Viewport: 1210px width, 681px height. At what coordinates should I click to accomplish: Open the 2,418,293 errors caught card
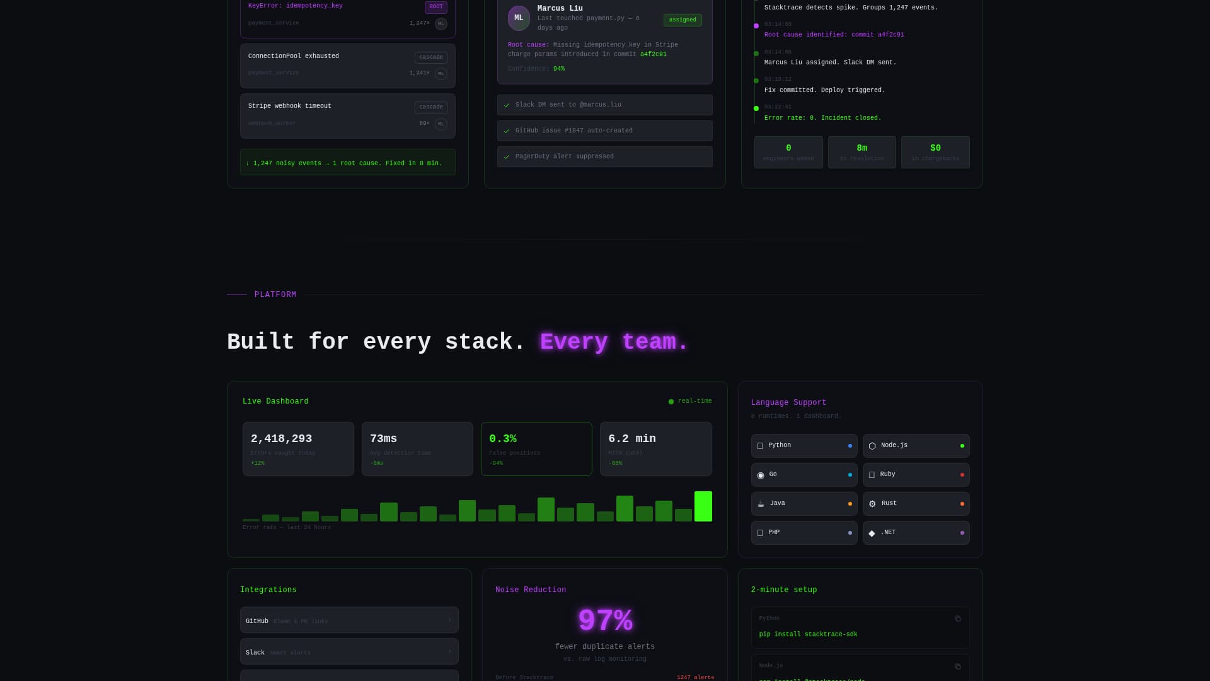pos(298,449)
